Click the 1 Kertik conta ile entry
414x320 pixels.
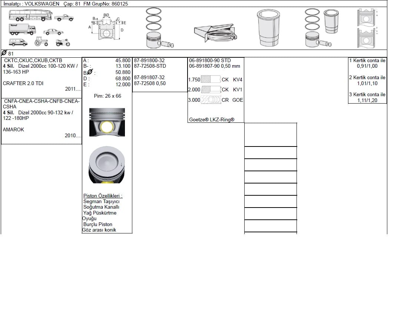[x=367, y=60]
